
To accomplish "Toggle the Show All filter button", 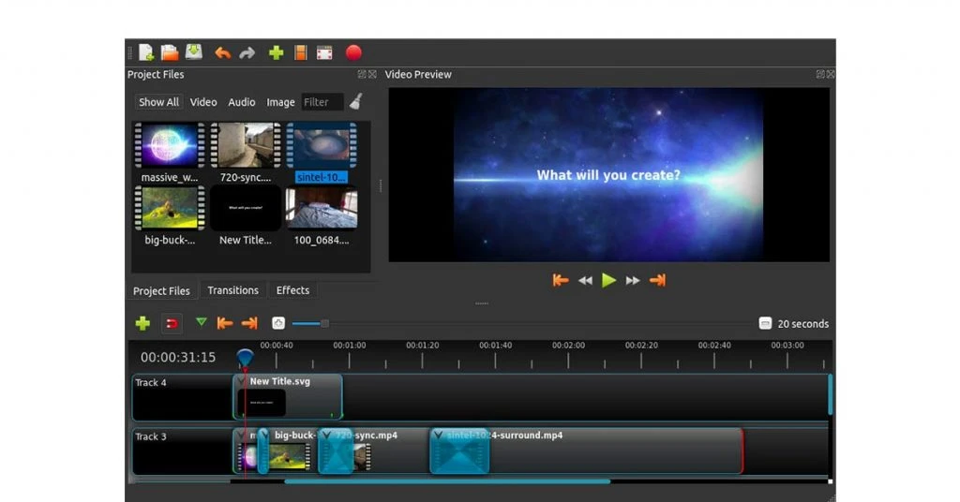I will coord(158,102).
